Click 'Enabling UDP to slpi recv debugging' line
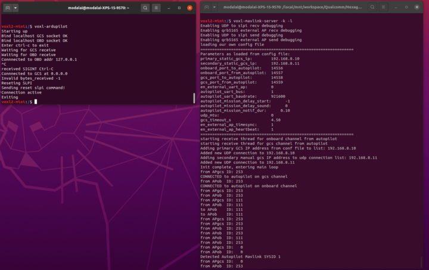 (241, 26)
